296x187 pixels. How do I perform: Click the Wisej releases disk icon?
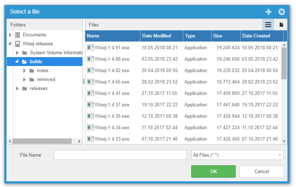pos(17,44)
